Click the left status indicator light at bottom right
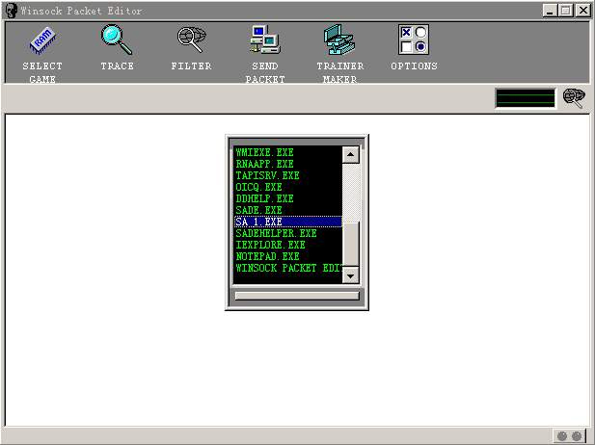 (562, 436)
